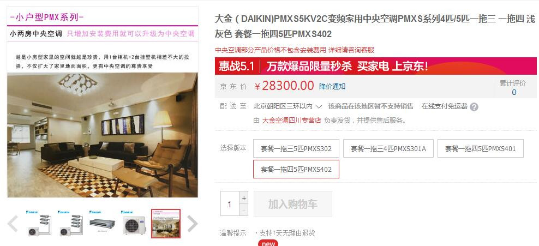This screenshot has width=539, height=246.
Task: Expand delivery region 北京朝阳区三环以内 dropdown
Action: 288,106
